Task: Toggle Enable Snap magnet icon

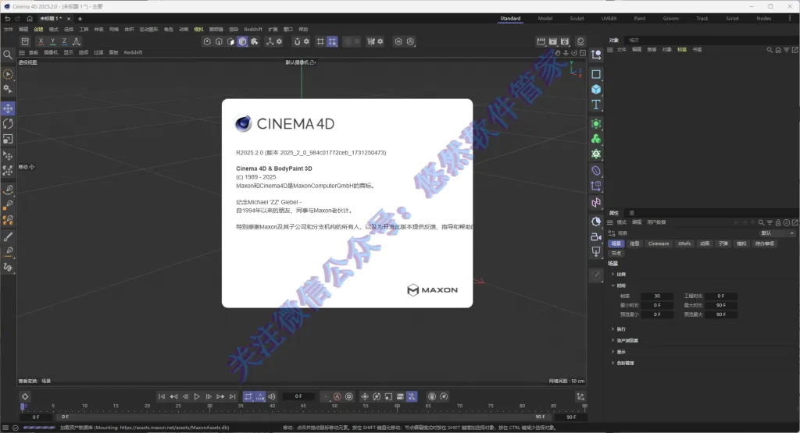Action: point(297,41)
